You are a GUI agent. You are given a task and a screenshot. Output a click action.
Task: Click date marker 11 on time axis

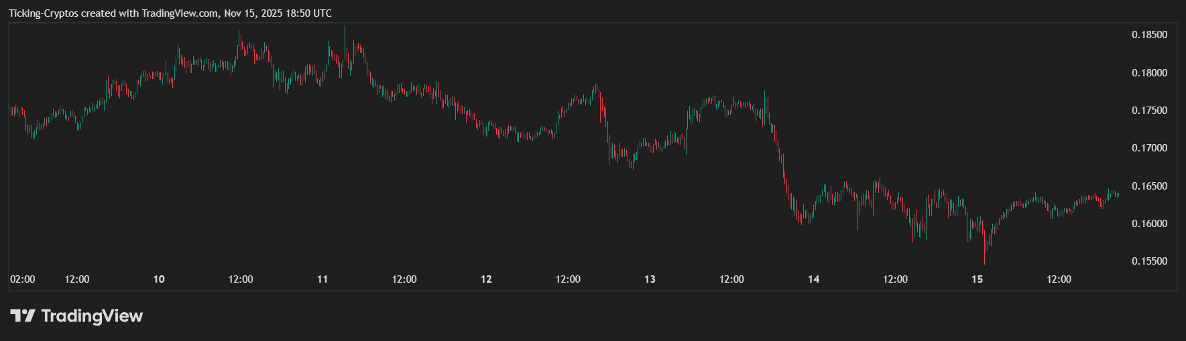322,279
